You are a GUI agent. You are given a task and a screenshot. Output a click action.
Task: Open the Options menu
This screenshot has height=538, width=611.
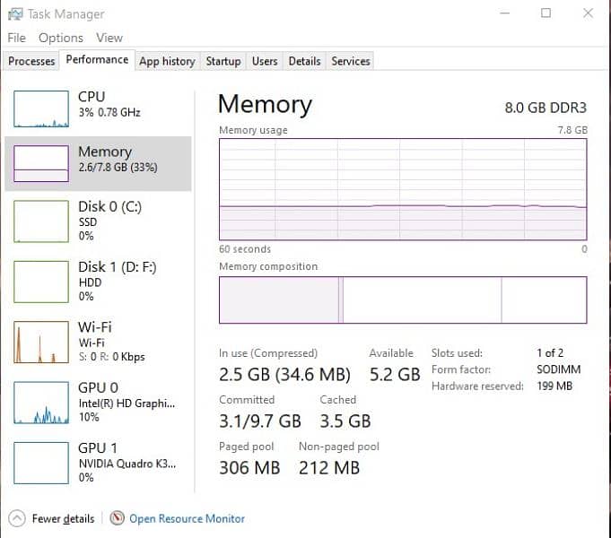[60, 38]
